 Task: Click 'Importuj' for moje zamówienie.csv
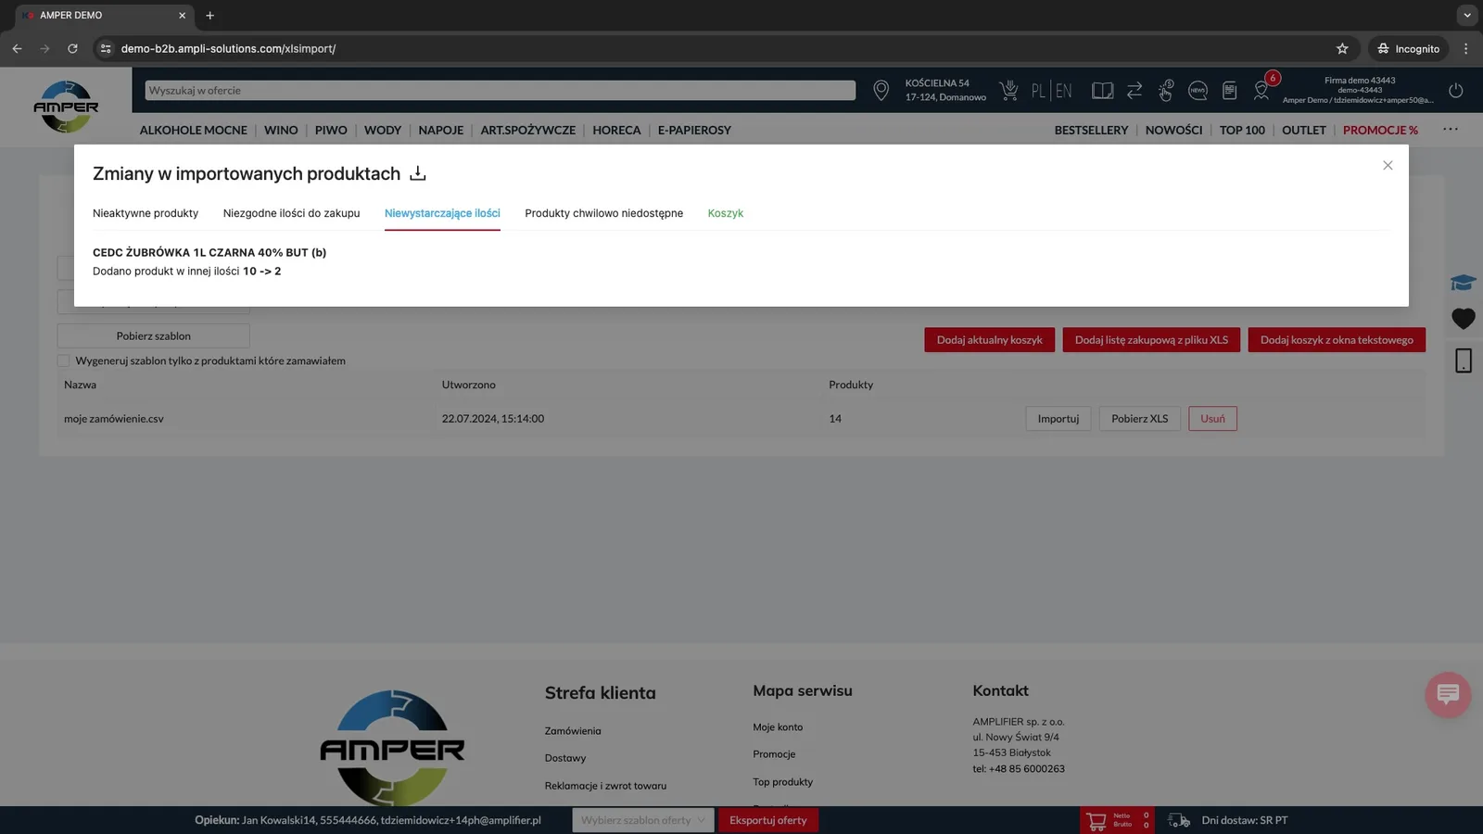click(x=1058, y=419)
